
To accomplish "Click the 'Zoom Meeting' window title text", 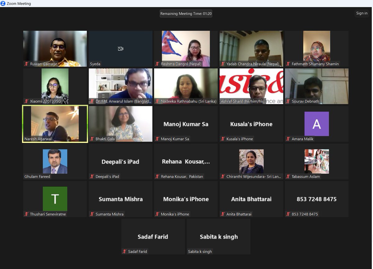I will pyautogui.click(x=19, y=4).
